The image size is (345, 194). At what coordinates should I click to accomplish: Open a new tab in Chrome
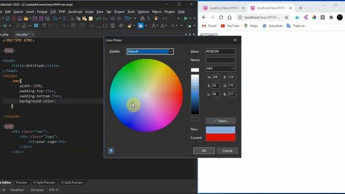click(301, 8)
